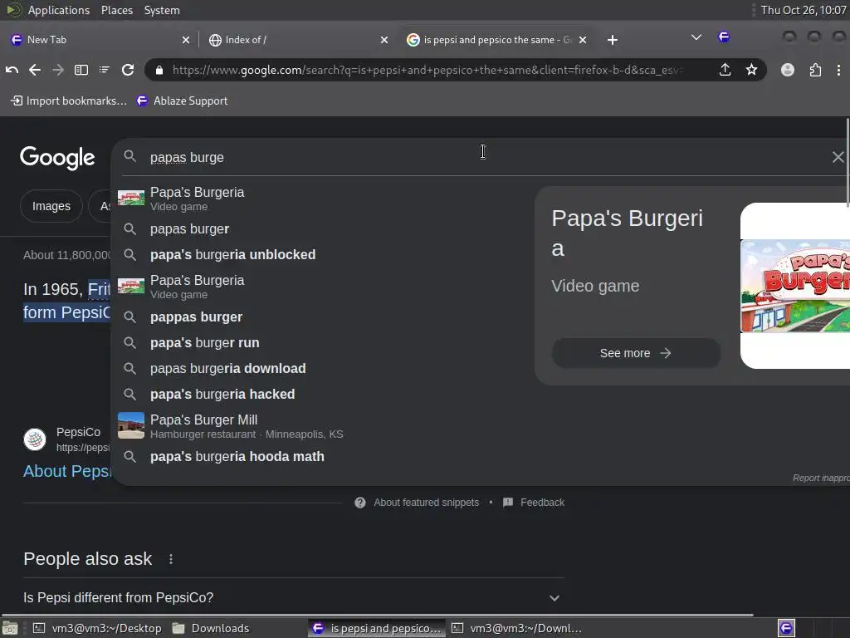The image size is (850, 638).
Task: Click Import bookmarks in bookmarks bar
Action: [x=69, y=101]
